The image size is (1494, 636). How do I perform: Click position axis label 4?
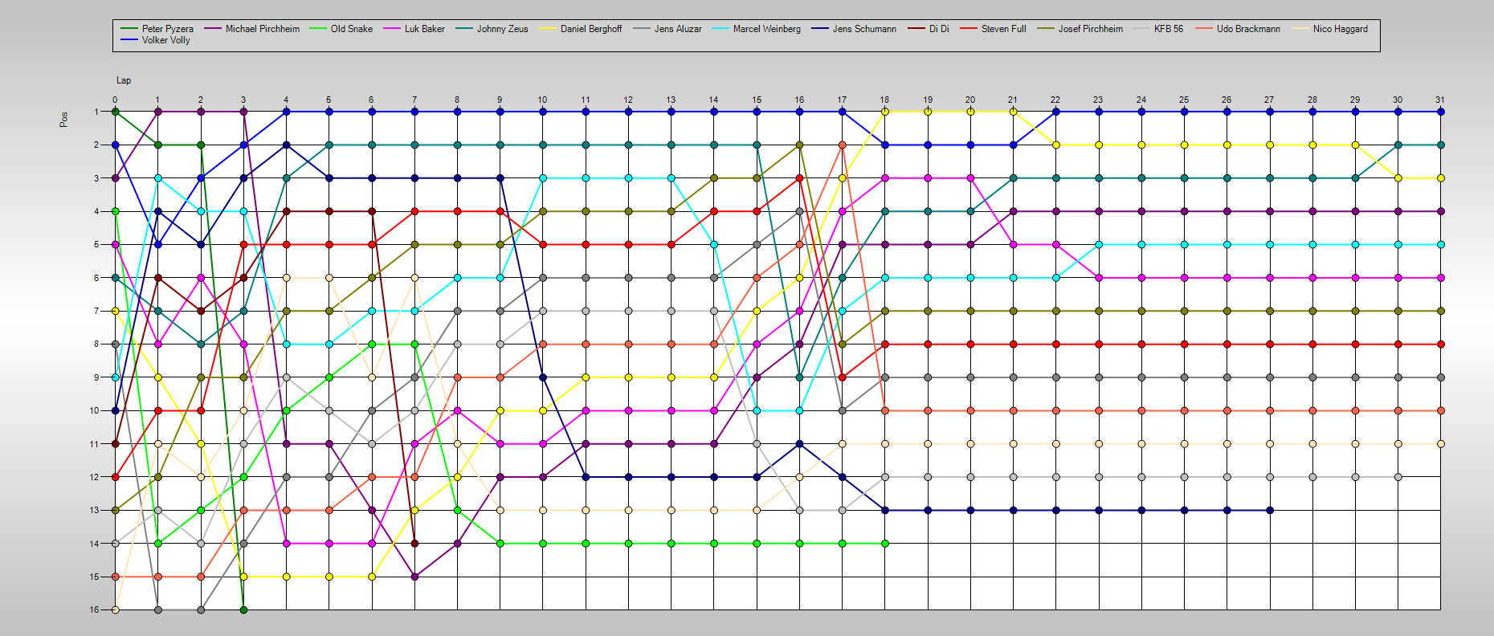tap(96, 211)
